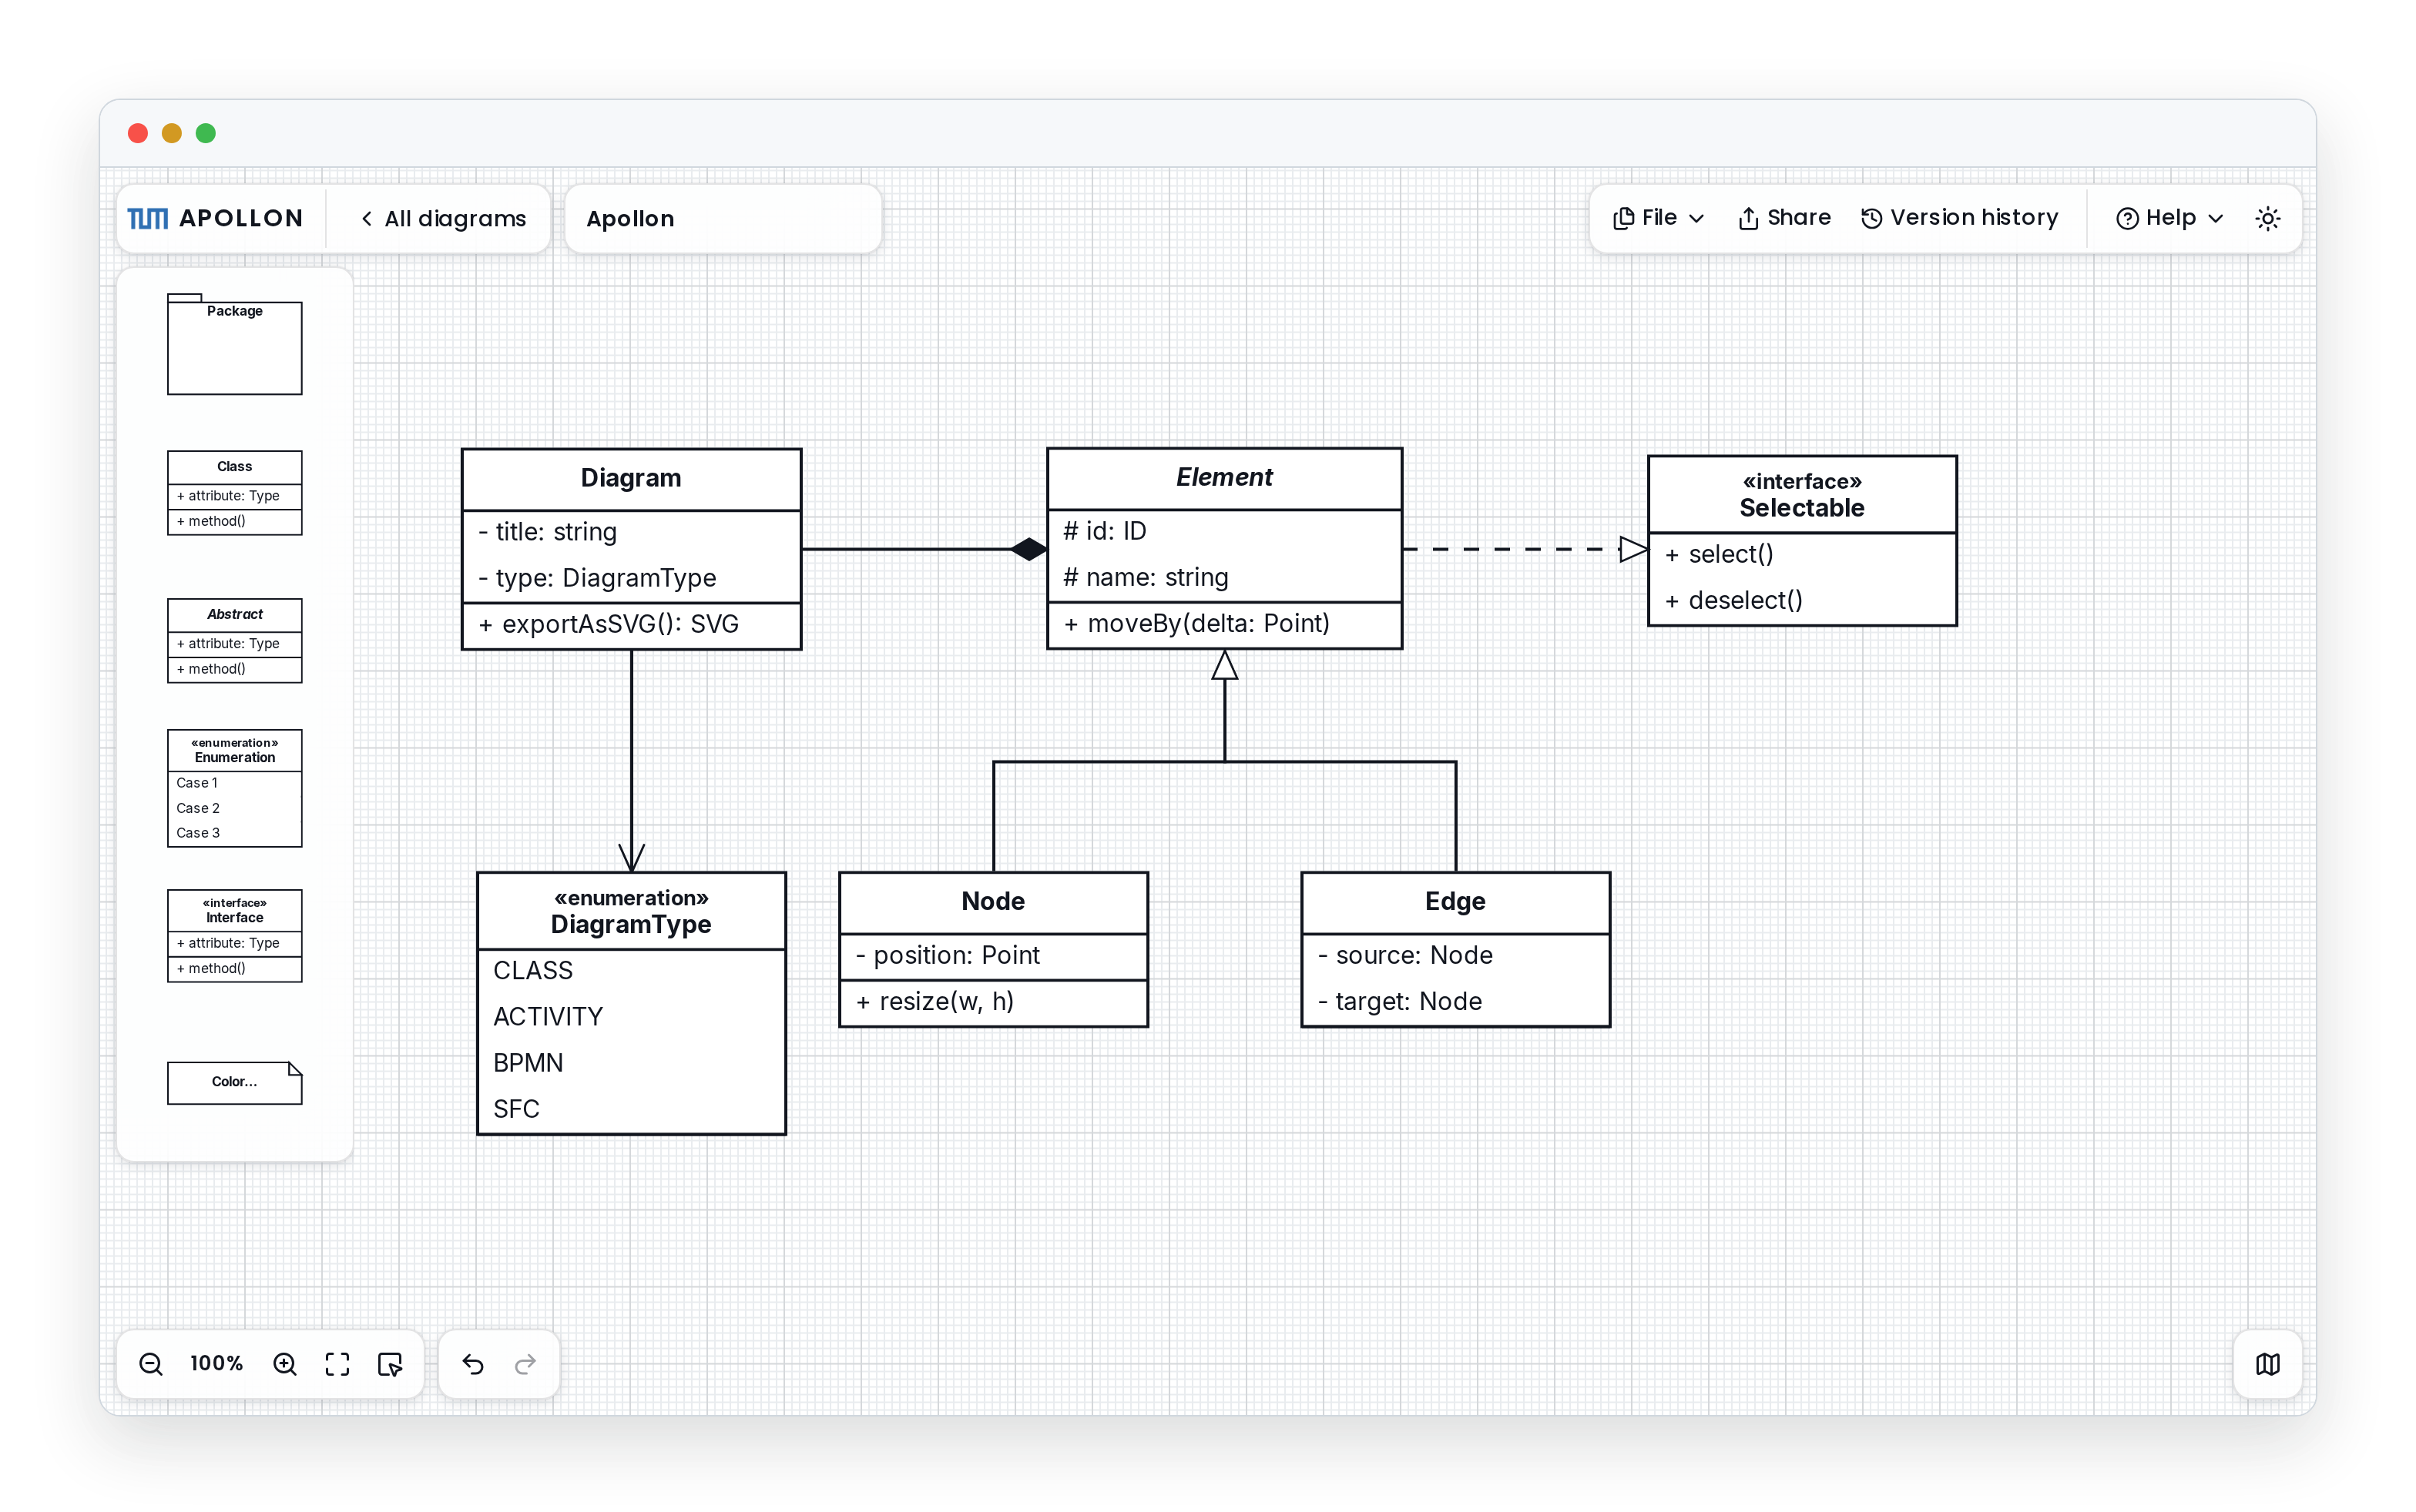The height and width of the screenshot is (1512, 2416).
Task: Click the '- source: Node' attribute
Action: (x=1455, y=956)
